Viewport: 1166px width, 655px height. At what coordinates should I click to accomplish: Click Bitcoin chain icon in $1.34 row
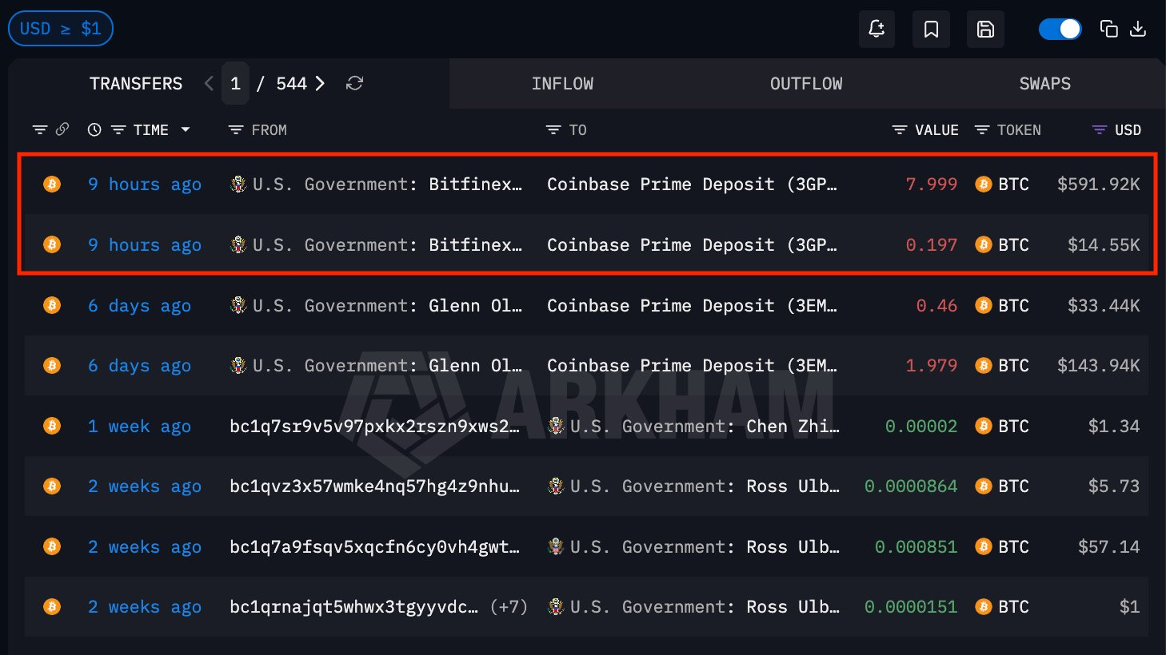[x=52, y=426]
